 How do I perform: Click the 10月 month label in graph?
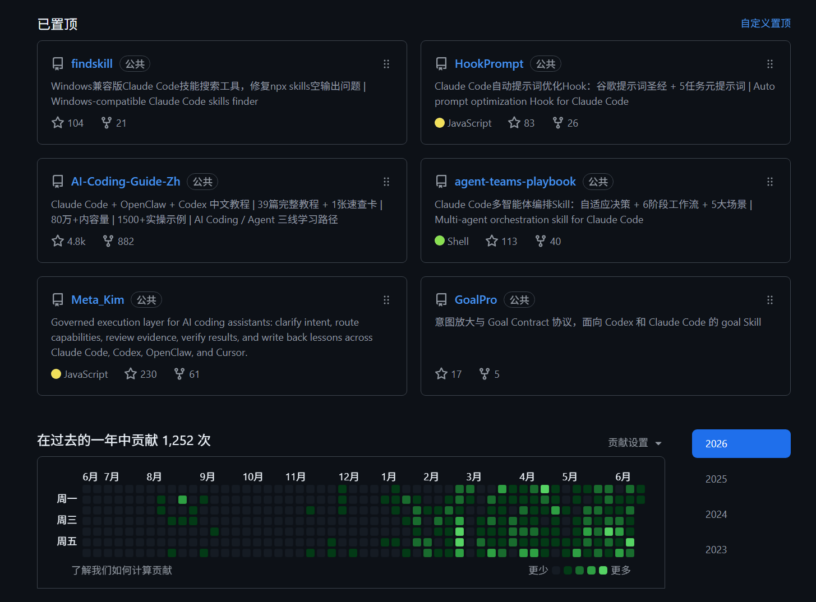253,477
